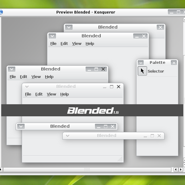The width and height of the screenshot is (185, 185).
Task: Close the Palette window
Action: pyautogui.click(x=174, y=63)
